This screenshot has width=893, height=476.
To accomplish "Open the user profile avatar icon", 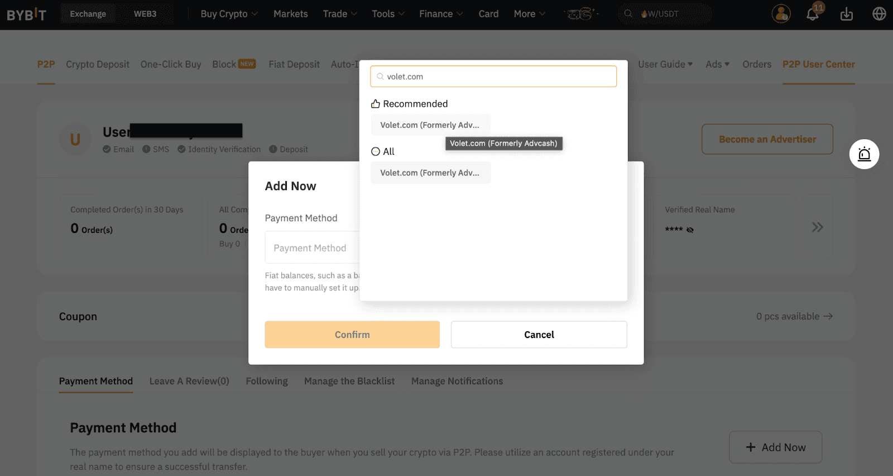I will point(781,13).
